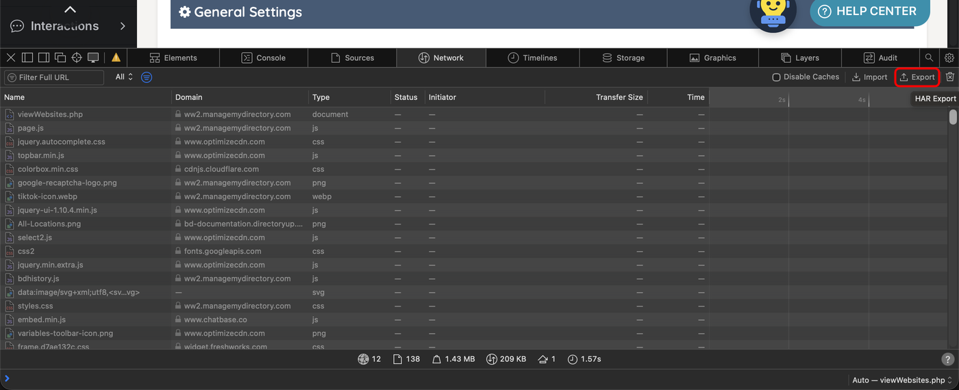This screenshot has width=959, height=390.
Task: Open the Graphics tab
Action: click(x=712, y=58)
